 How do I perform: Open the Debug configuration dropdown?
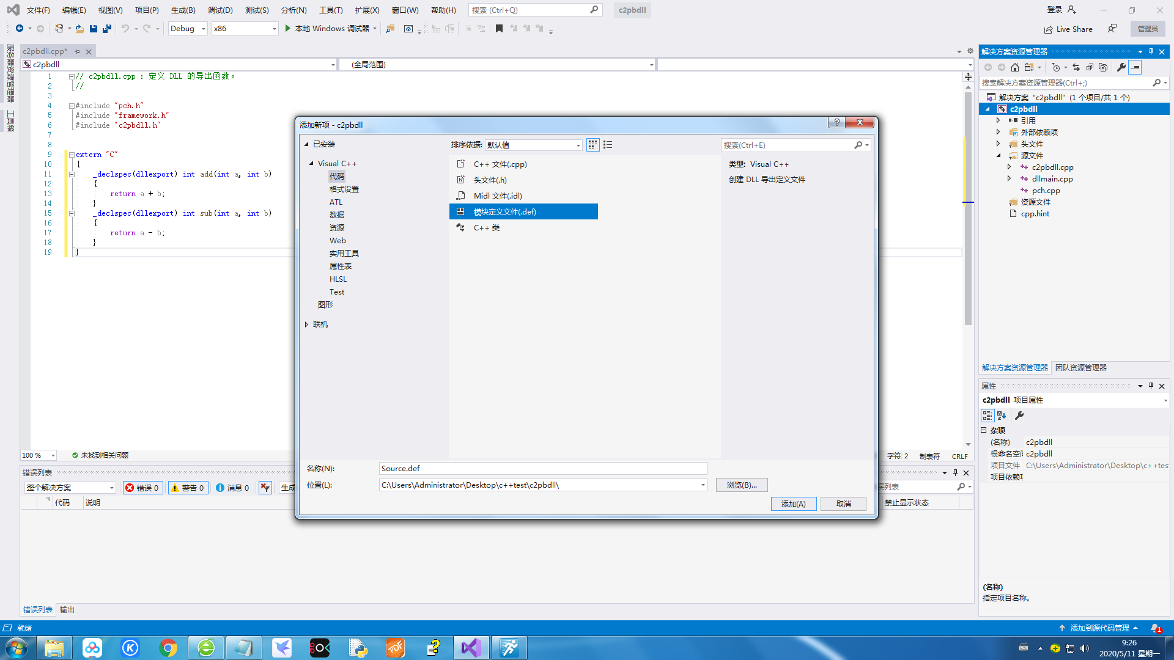click(x=187, y=28)
